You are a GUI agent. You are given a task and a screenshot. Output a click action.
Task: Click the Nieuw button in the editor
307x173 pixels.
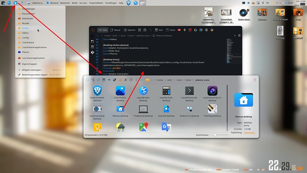[115, 30]
